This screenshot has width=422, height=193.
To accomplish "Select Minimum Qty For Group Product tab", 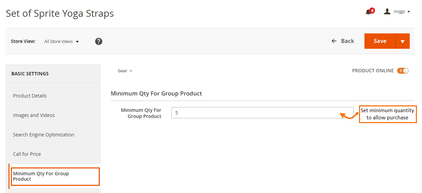I will (x=41, y=176).
